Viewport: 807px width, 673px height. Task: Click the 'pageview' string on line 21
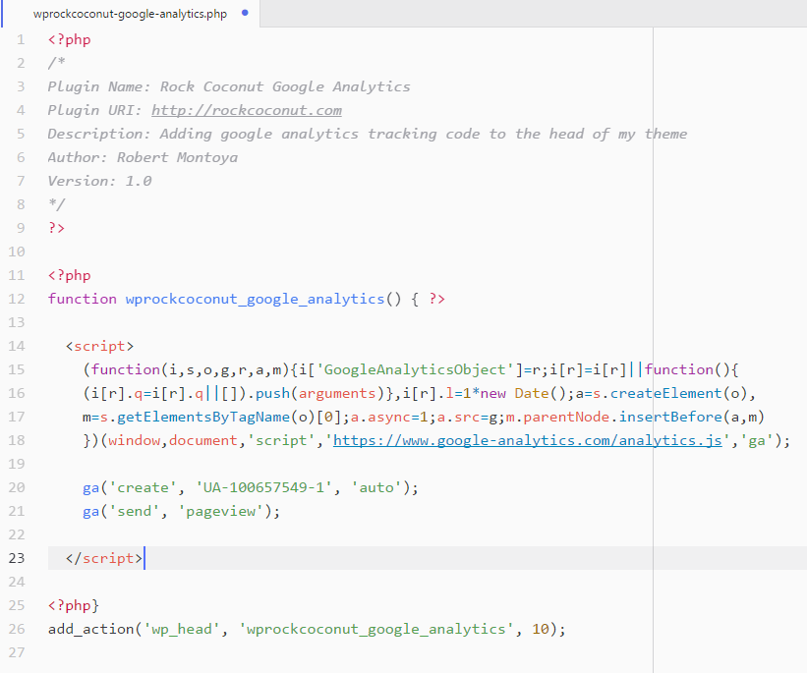click(220, 512)
